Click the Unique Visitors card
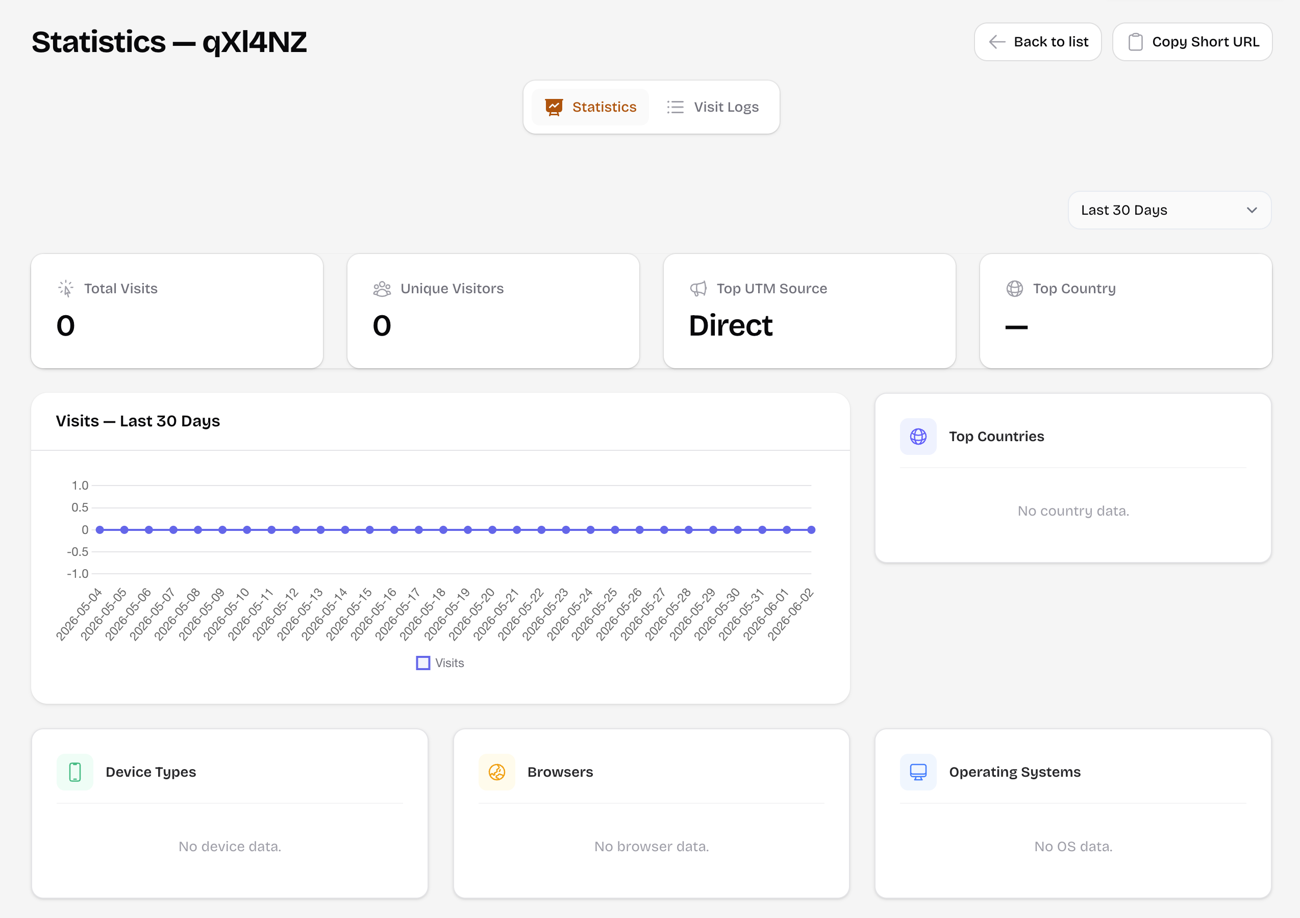Image resolution: width=1300 pixels, height=918 pixels. [493, 311]
